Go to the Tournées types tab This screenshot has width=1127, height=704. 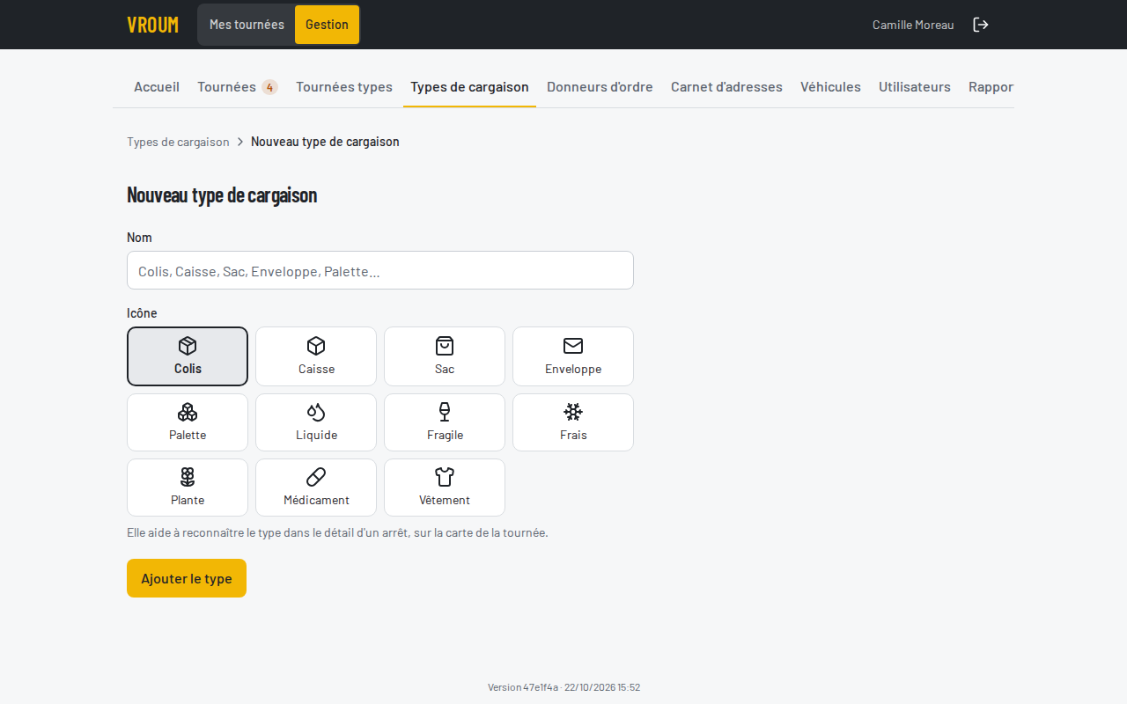pos(344,86)
